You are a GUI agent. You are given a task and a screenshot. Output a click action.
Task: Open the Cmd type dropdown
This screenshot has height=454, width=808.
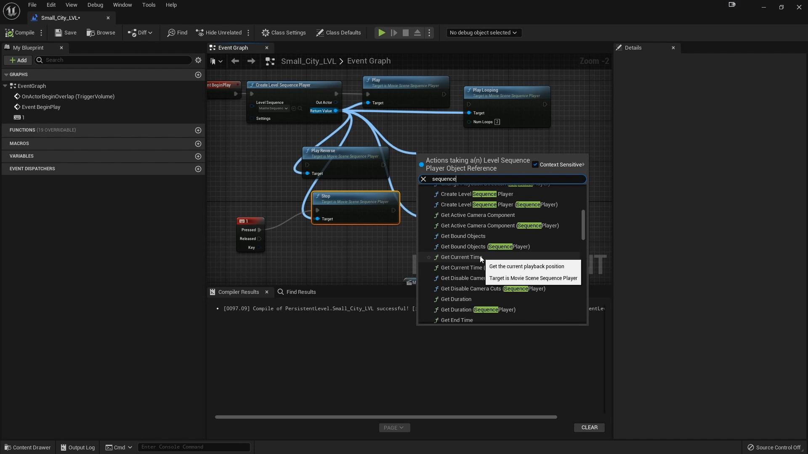click(119, 447)
